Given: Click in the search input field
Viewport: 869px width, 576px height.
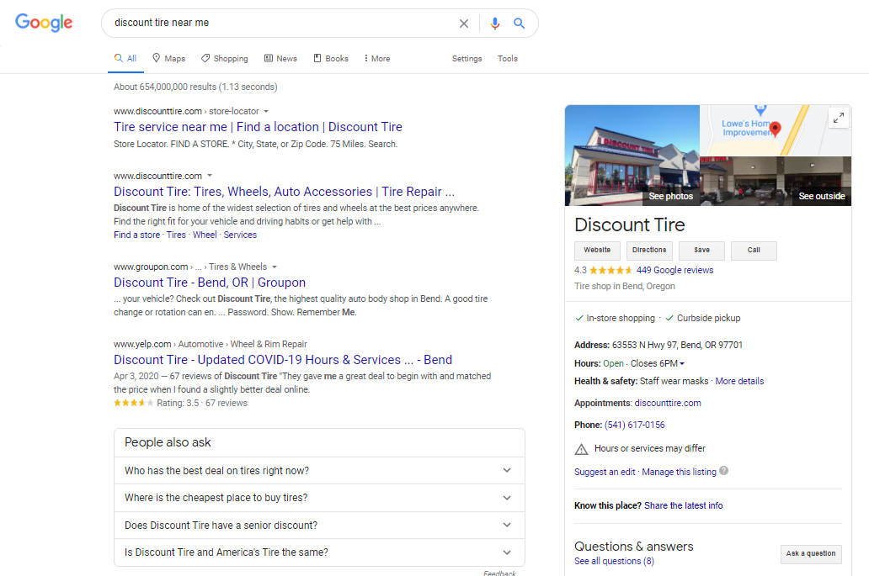Looking at the screenshot, I should 283,23.
